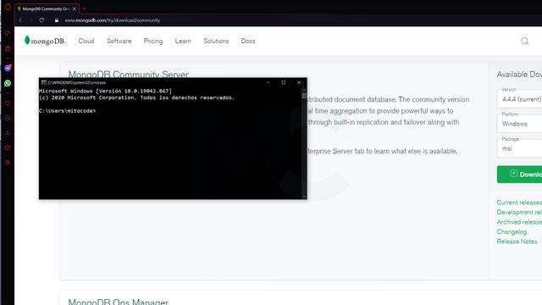542x305 pixels.
Task: Open Messenger in the browser sidebar
Action: (8, 68)
